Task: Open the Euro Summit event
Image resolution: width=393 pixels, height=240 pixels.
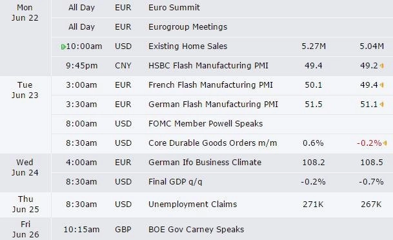Action: click(x=174, y=8)
